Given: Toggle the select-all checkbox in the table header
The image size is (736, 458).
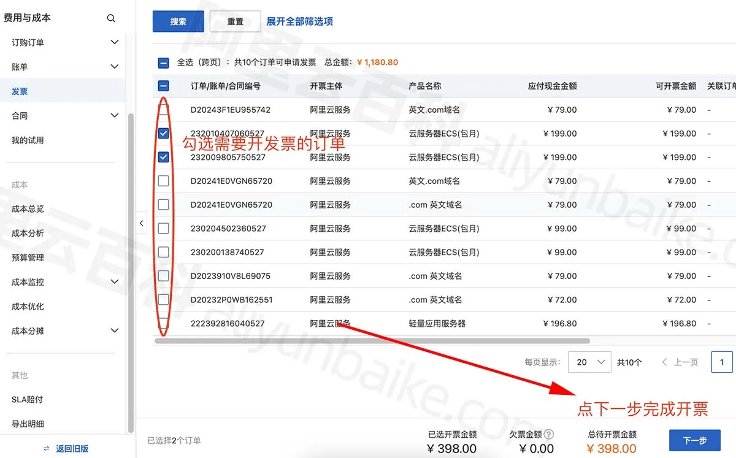Looking at the screenshot, I should 163,86.
